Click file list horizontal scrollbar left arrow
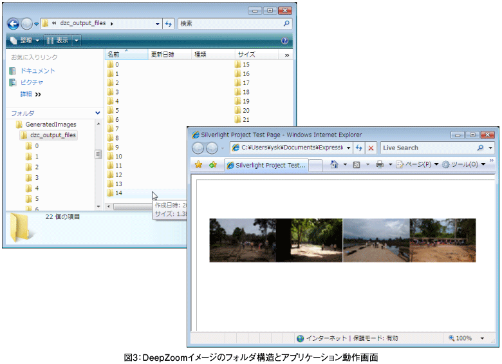Image resolution: width=502 pixels, height=364 pixels. point(109,206)
